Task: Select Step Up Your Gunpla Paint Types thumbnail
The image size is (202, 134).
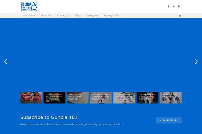Action: [78, 97]
